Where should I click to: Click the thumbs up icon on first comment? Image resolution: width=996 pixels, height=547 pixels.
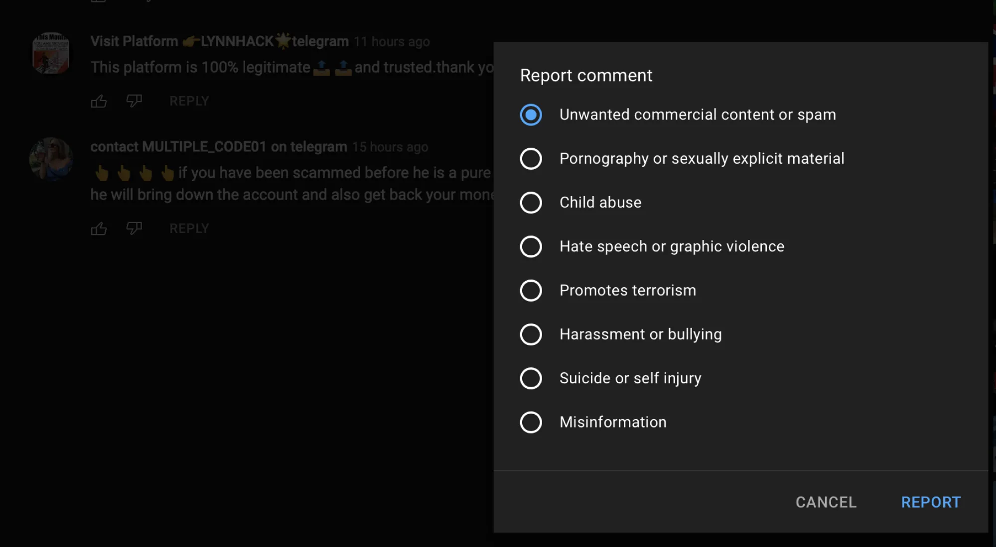pyautogui.click(x=99, y=101)
